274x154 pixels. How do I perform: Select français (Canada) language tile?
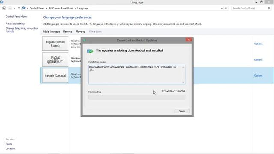point(55,75)
